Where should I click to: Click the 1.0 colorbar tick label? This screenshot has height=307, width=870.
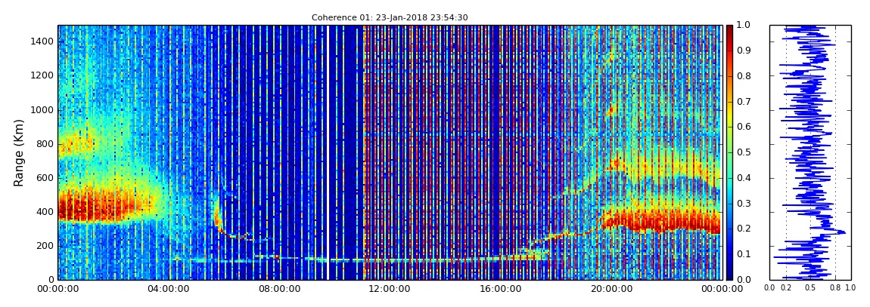[x=744, y=26]
